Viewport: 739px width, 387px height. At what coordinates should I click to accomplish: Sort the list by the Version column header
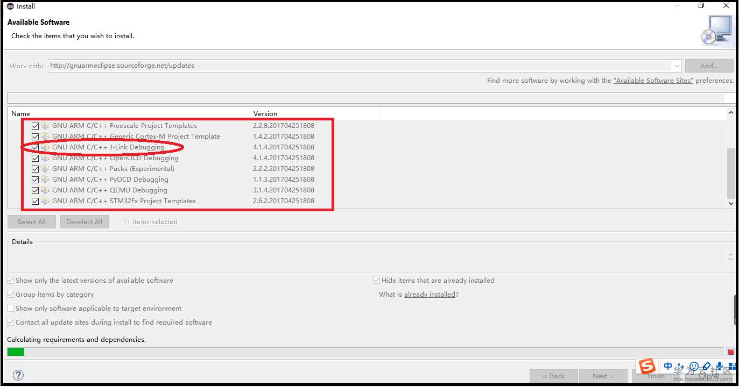[x=315, y=114]
